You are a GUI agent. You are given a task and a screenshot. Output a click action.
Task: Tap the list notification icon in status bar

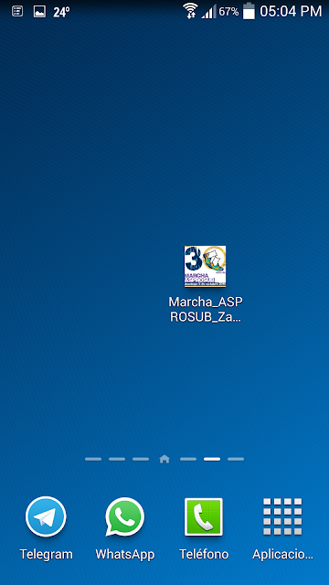click(17, 11)
